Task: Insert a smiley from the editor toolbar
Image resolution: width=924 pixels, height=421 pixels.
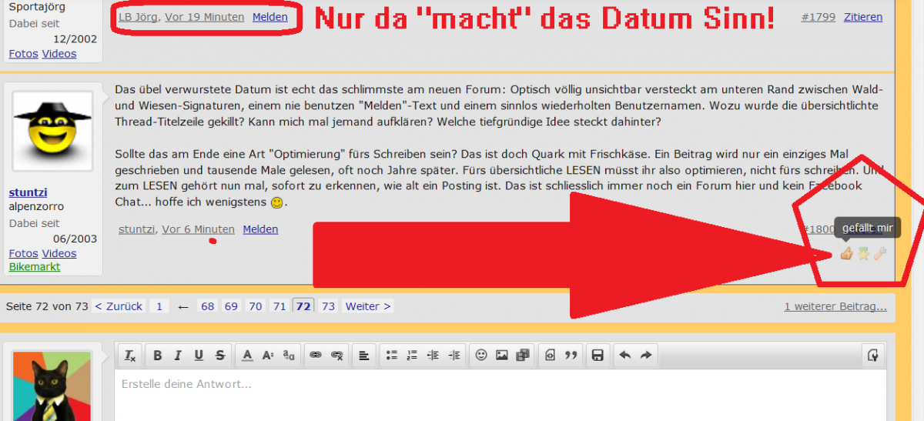Action: (481, 355)
